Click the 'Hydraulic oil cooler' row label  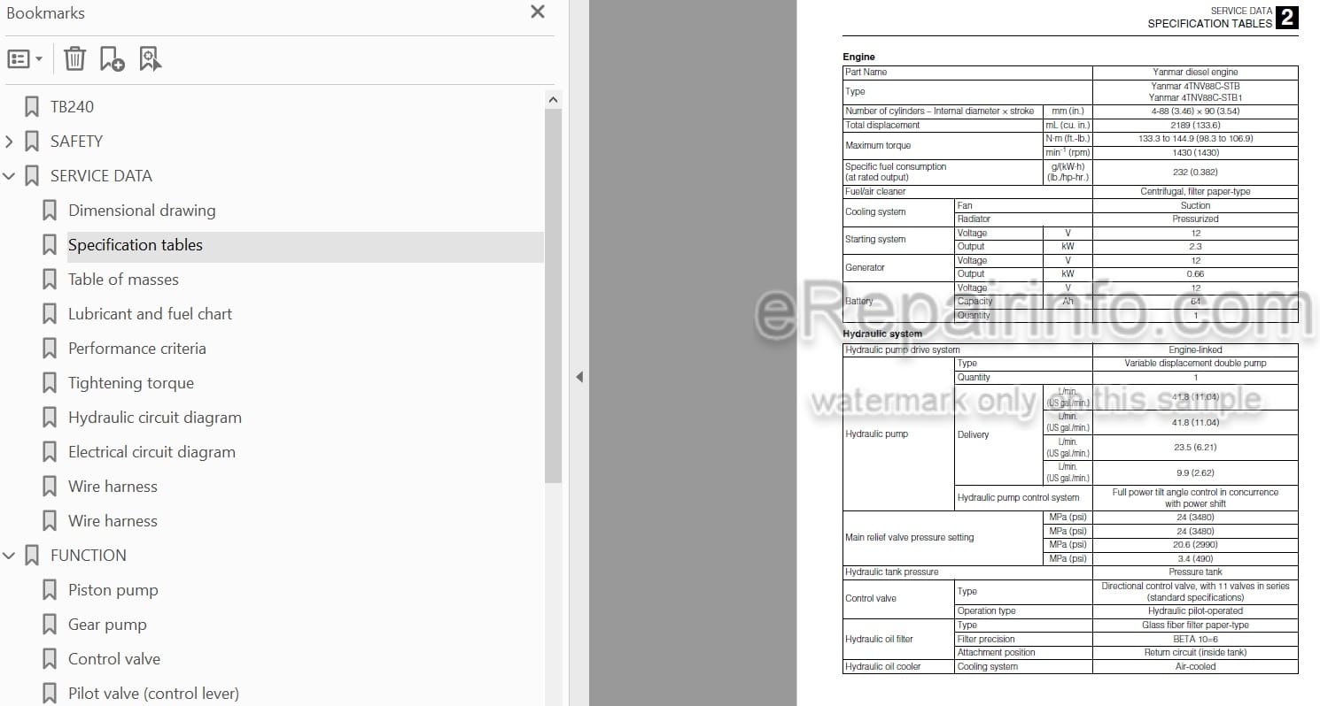(882, 667)
